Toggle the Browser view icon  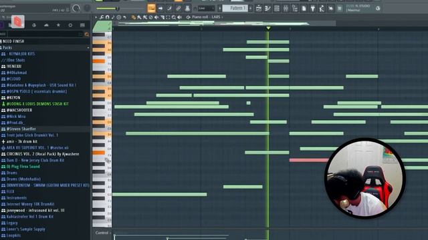tap(294, 9)
